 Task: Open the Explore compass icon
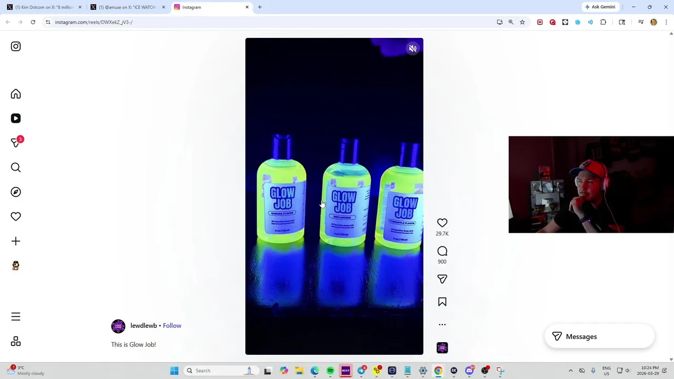tap(16, 192)
